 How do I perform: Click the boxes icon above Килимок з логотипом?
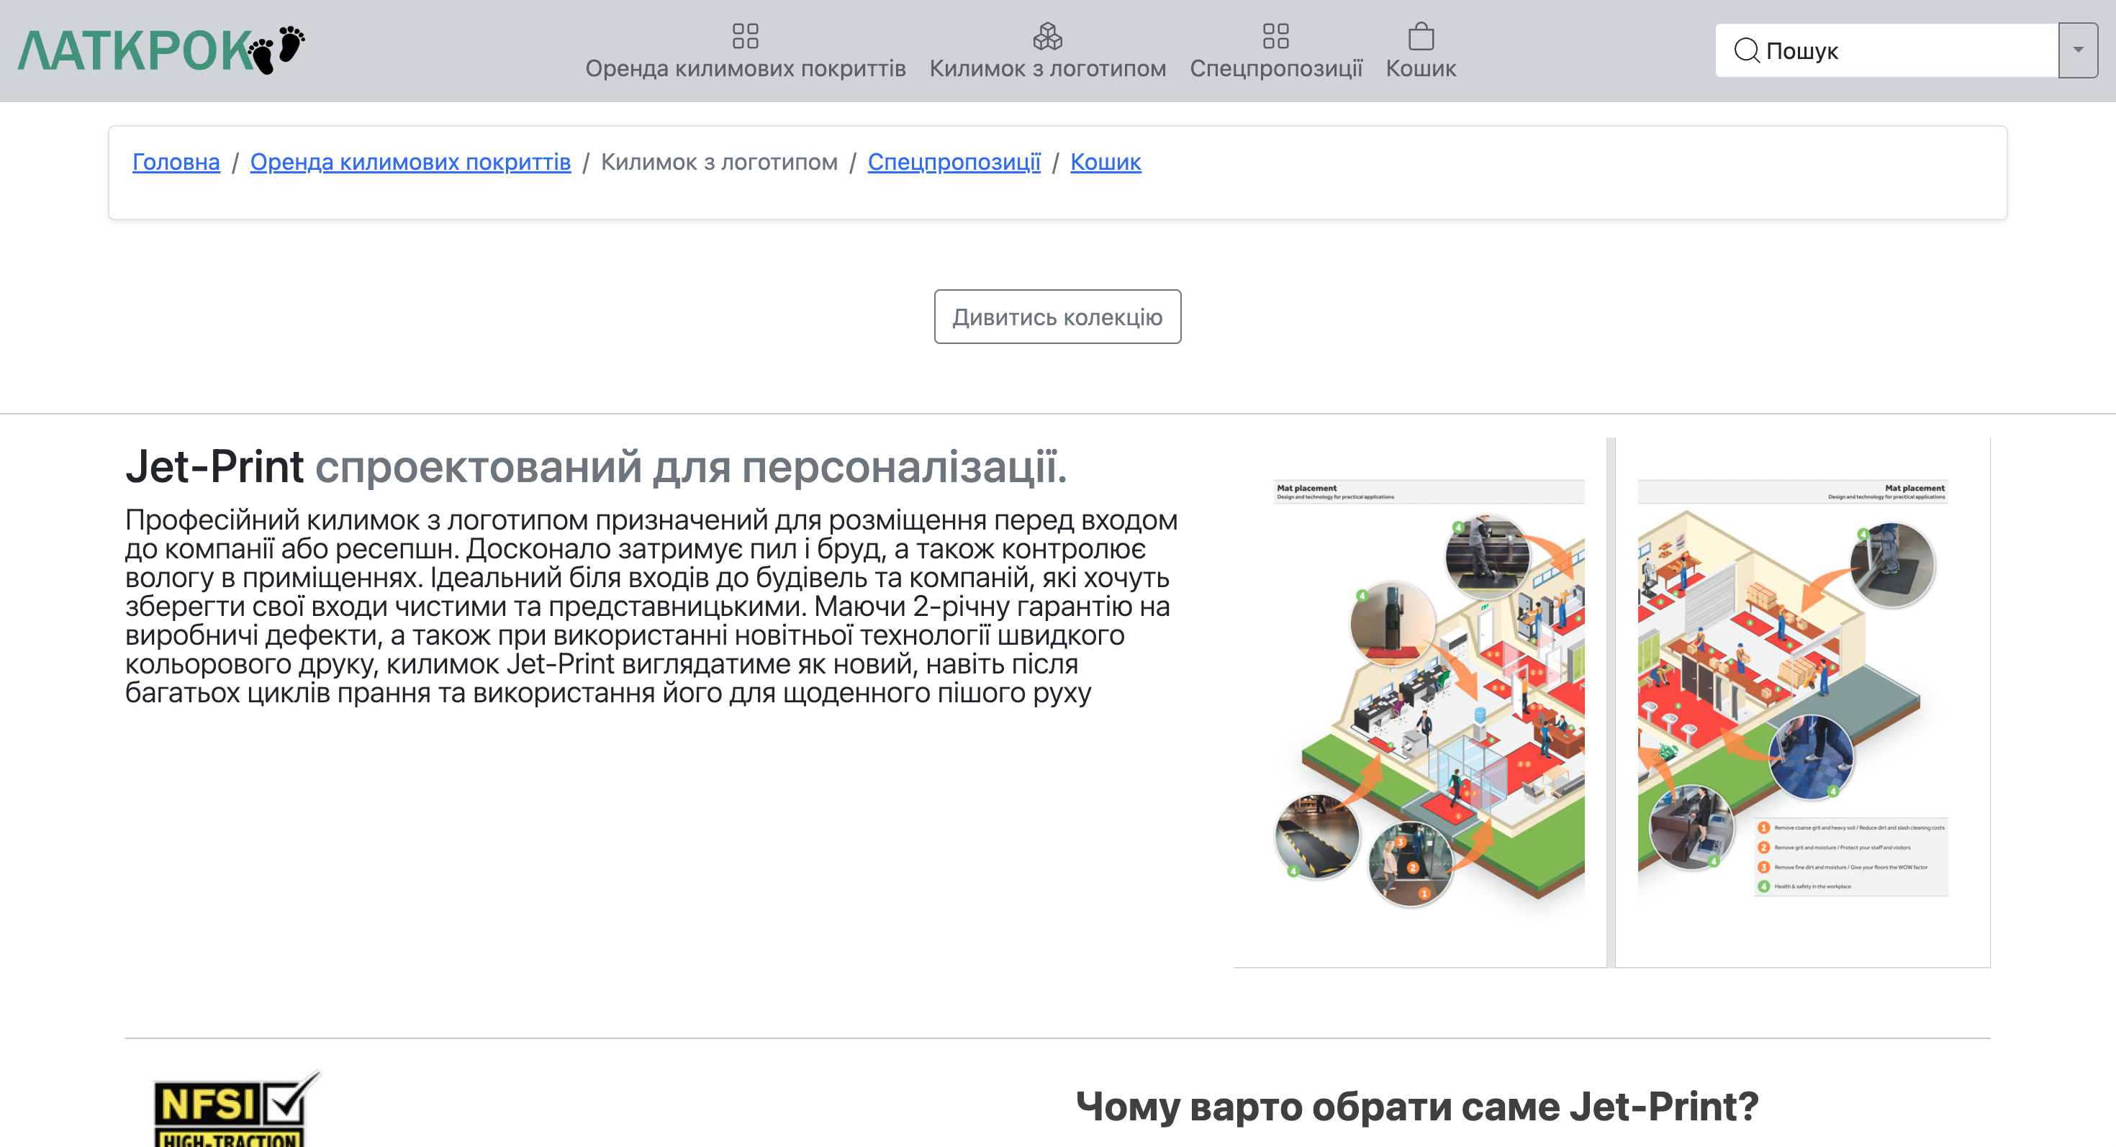[1047, 36]
